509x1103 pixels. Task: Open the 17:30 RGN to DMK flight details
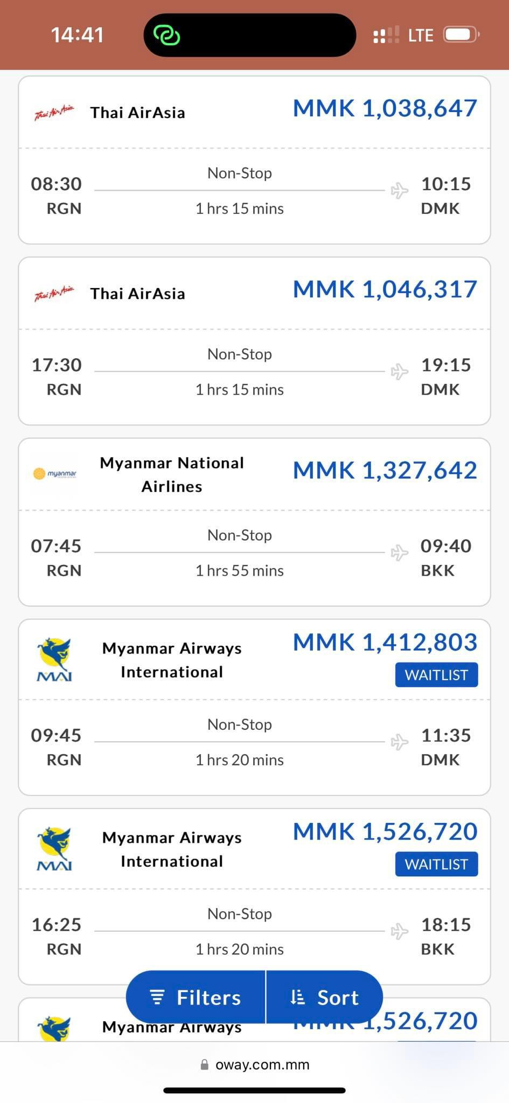pyautogui.click(x=254, y=341)
